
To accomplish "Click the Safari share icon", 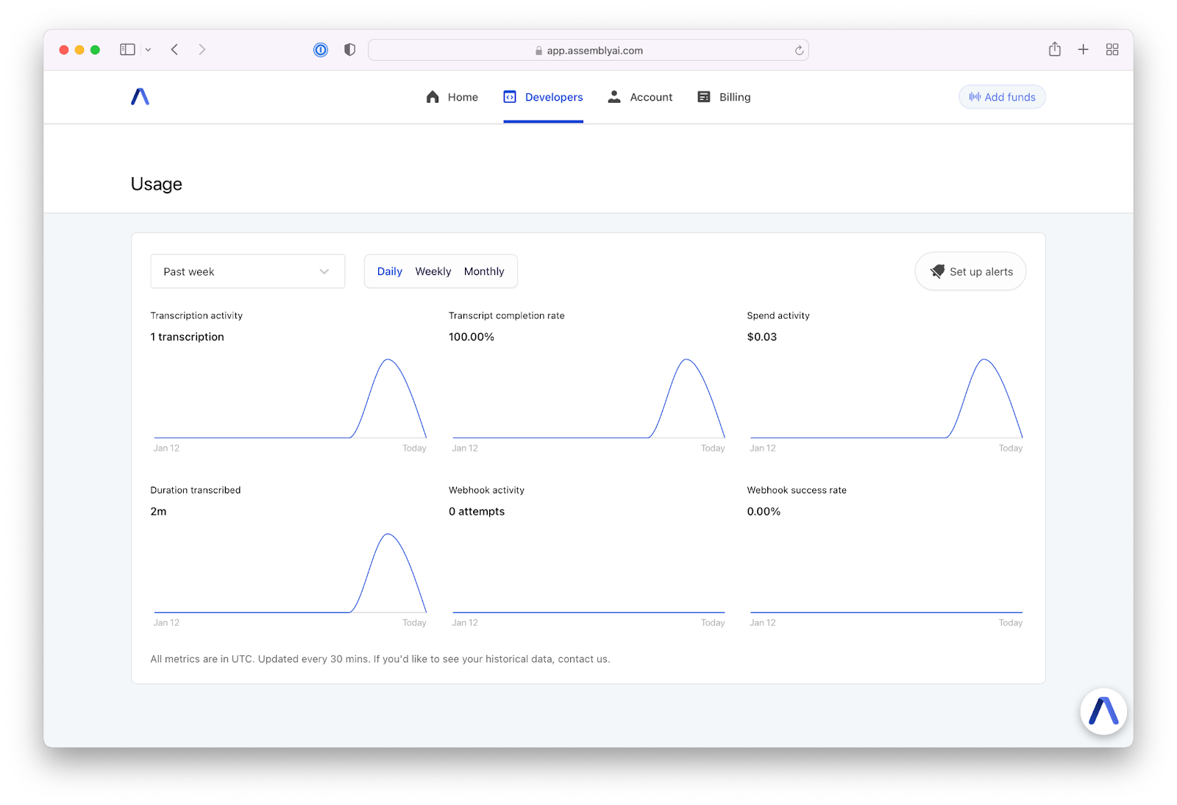I will coord(1055,49).
